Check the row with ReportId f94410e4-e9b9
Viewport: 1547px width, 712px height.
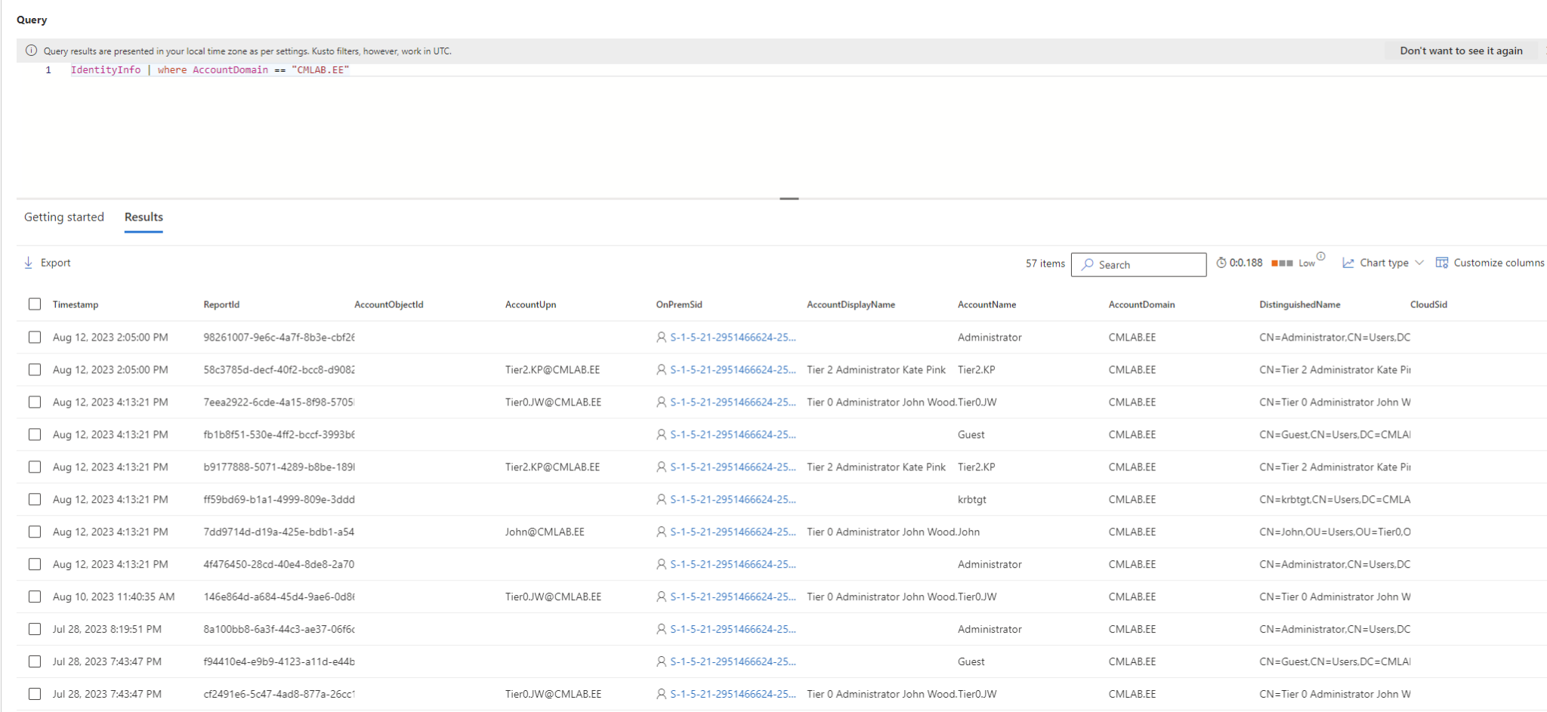(x=35, y=662)
